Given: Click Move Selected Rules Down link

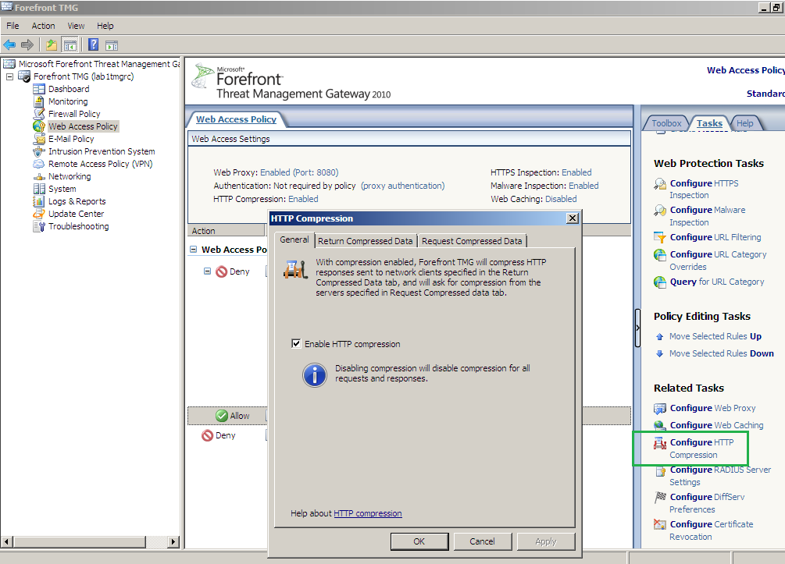Looking at the screenshot, I should pyautogui.click(x=722, y=353).
